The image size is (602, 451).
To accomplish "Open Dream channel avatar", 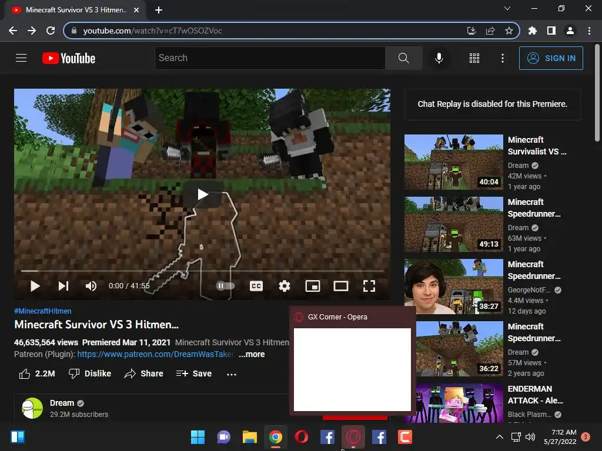I will click(x=32, y=408).
